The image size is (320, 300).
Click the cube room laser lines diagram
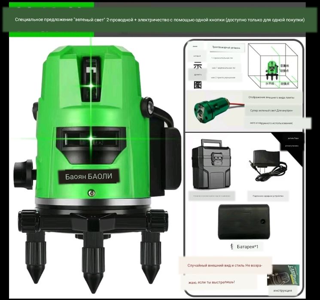tap(273, 66)
